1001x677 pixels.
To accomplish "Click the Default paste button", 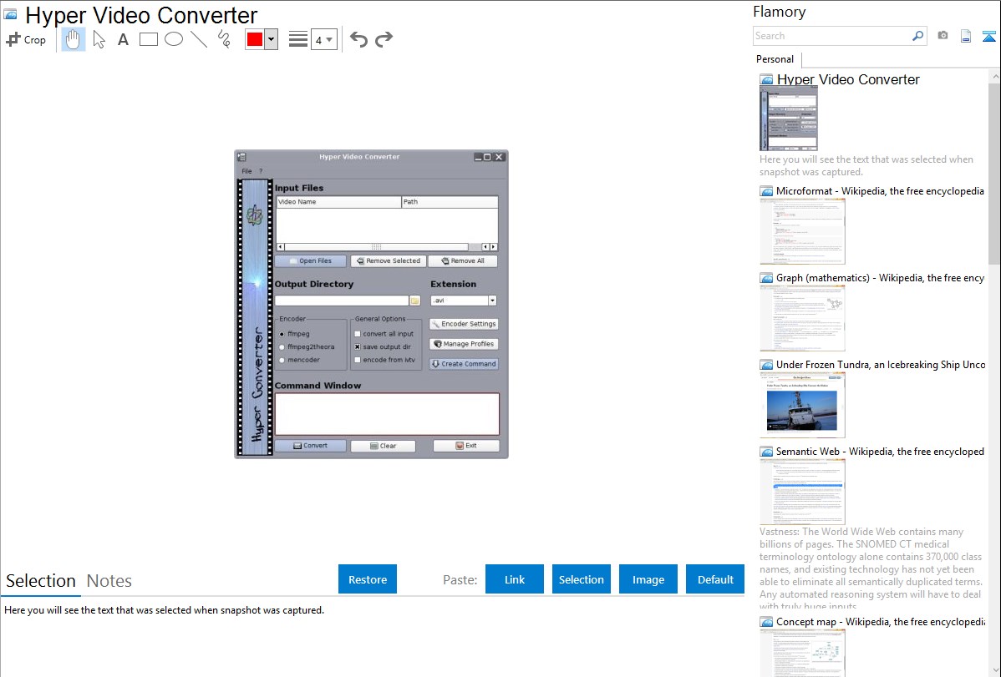I will (x=715, y=579).
